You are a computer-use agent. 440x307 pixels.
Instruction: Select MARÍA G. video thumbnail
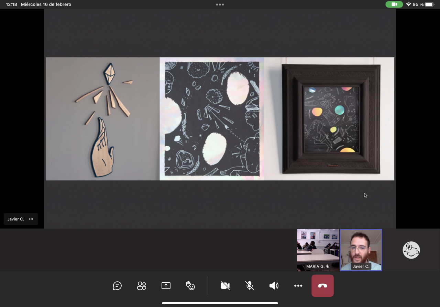[318, 247]
